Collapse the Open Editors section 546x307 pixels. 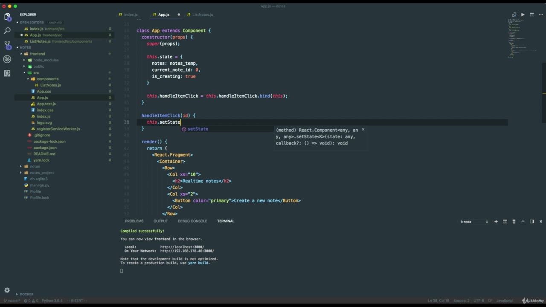click(32, 22)
